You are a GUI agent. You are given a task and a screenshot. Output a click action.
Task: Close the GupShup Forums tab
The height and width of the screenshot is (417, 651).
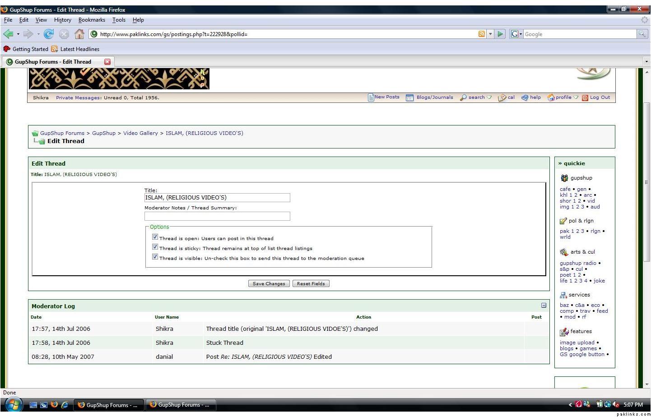point(107,62)
